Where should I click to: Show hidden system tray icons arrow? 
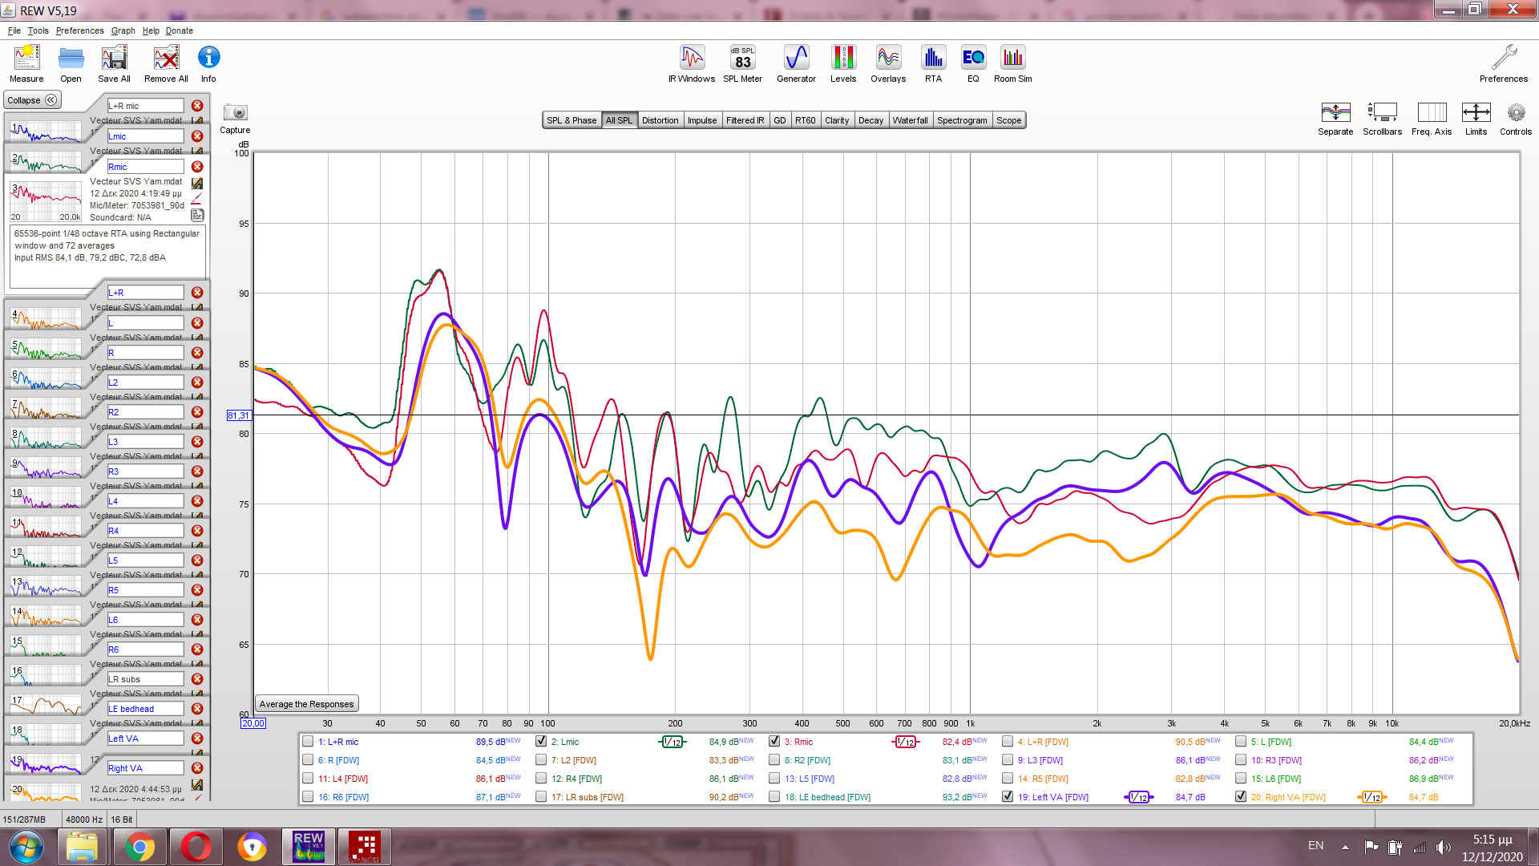point(1345,847)
